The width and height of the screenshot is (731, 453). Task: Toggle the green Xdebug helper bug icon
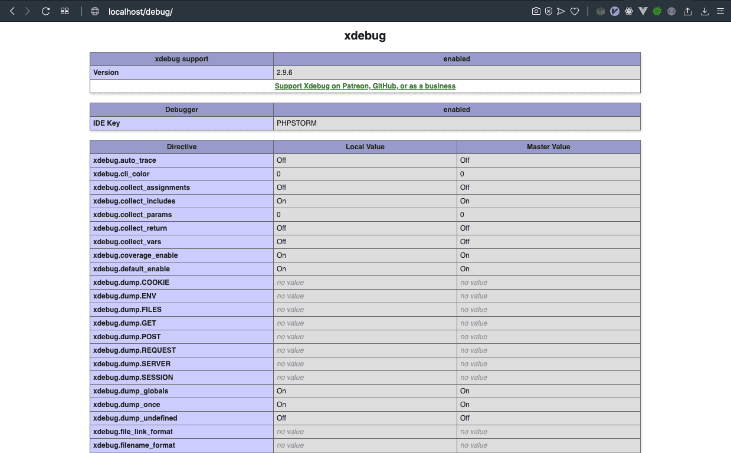tap(657, 11)
